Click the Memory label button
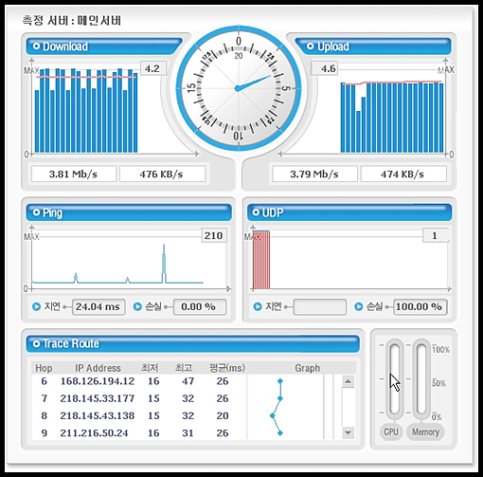483x477 pixels. (x=425, y=431)
